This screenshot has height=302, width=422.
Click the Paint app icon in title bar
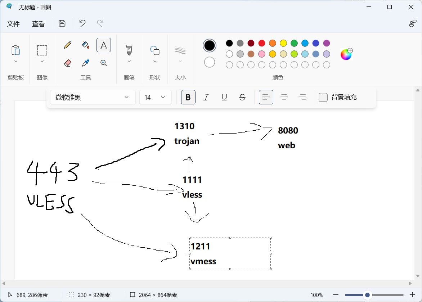tap(9, 6)
